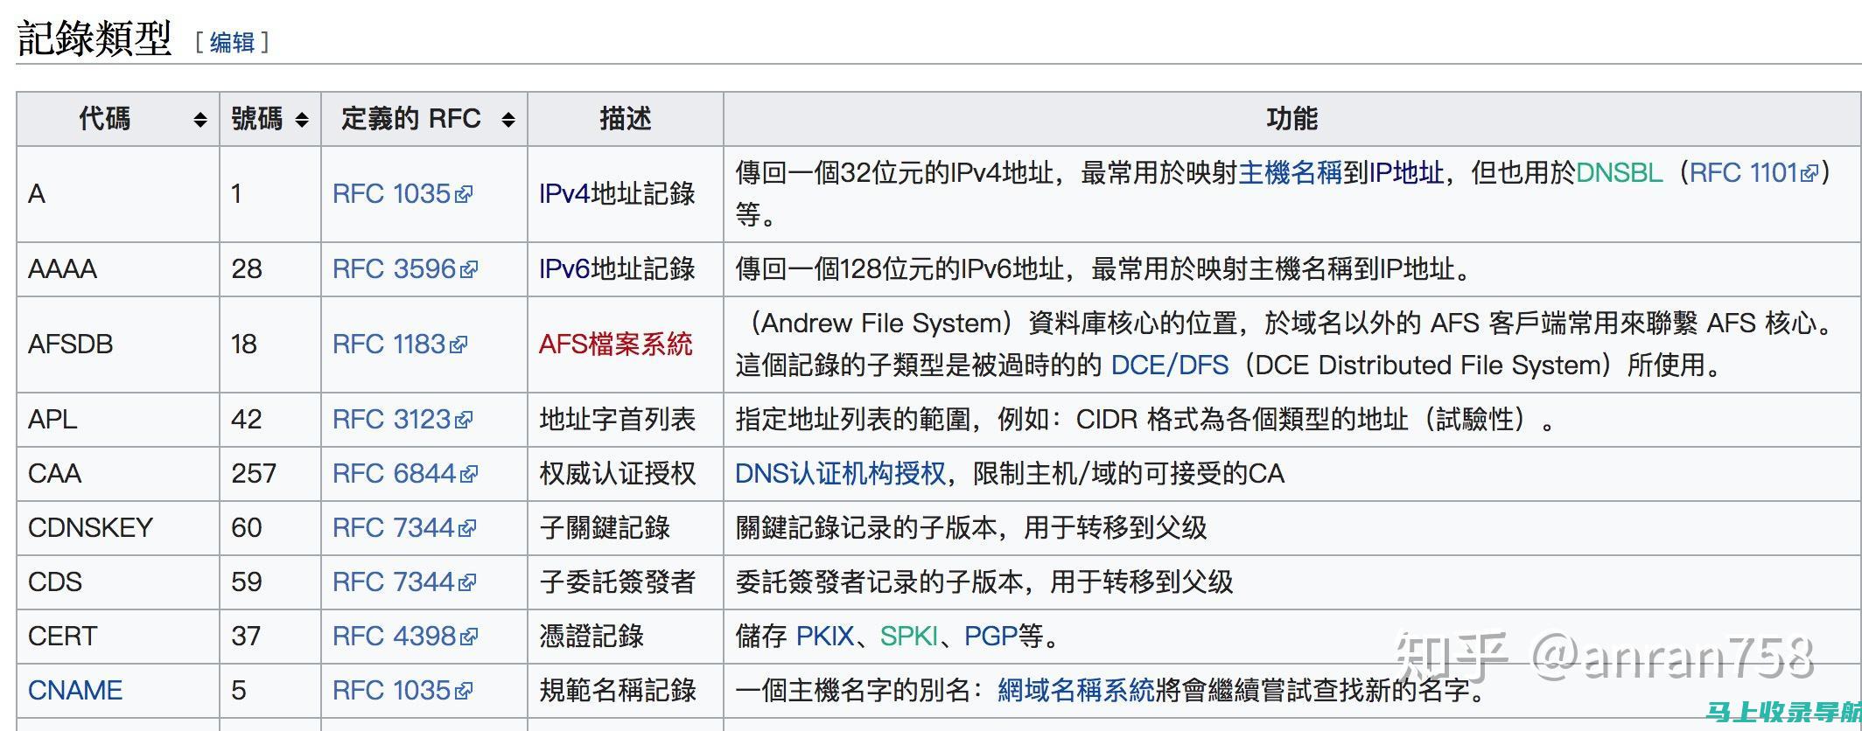Click the 記錄類型 section heading
This screenshot has width=1862, height=731.
94,38
